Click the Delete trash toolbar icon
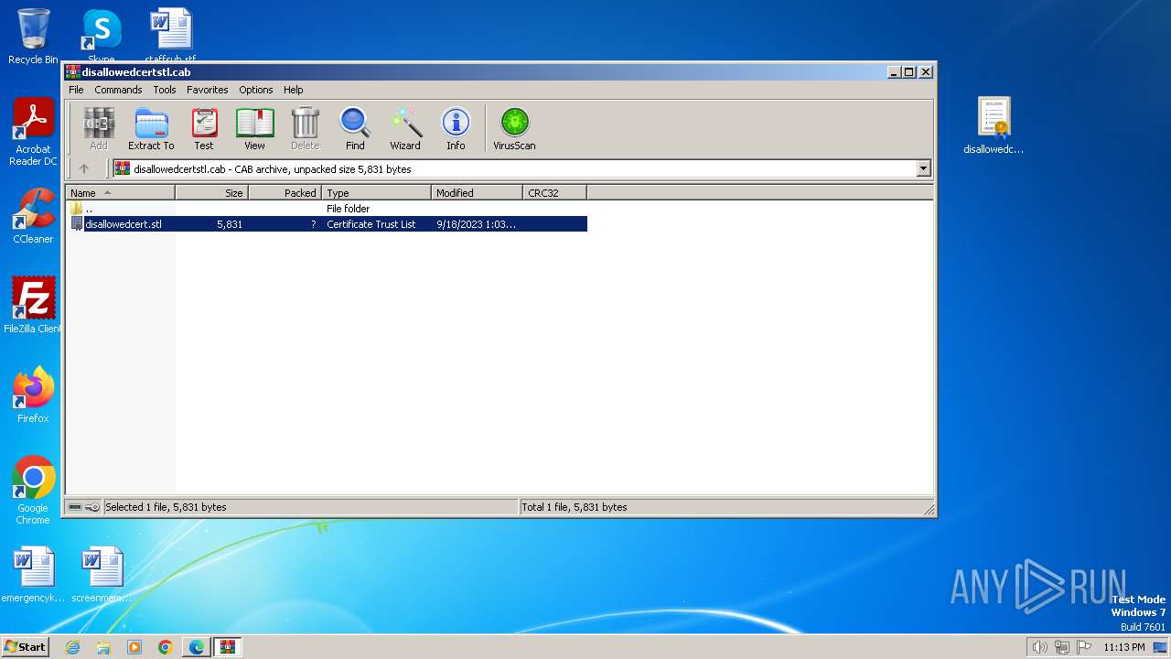Screen dimensions: 1171x659 coord(305,129)
